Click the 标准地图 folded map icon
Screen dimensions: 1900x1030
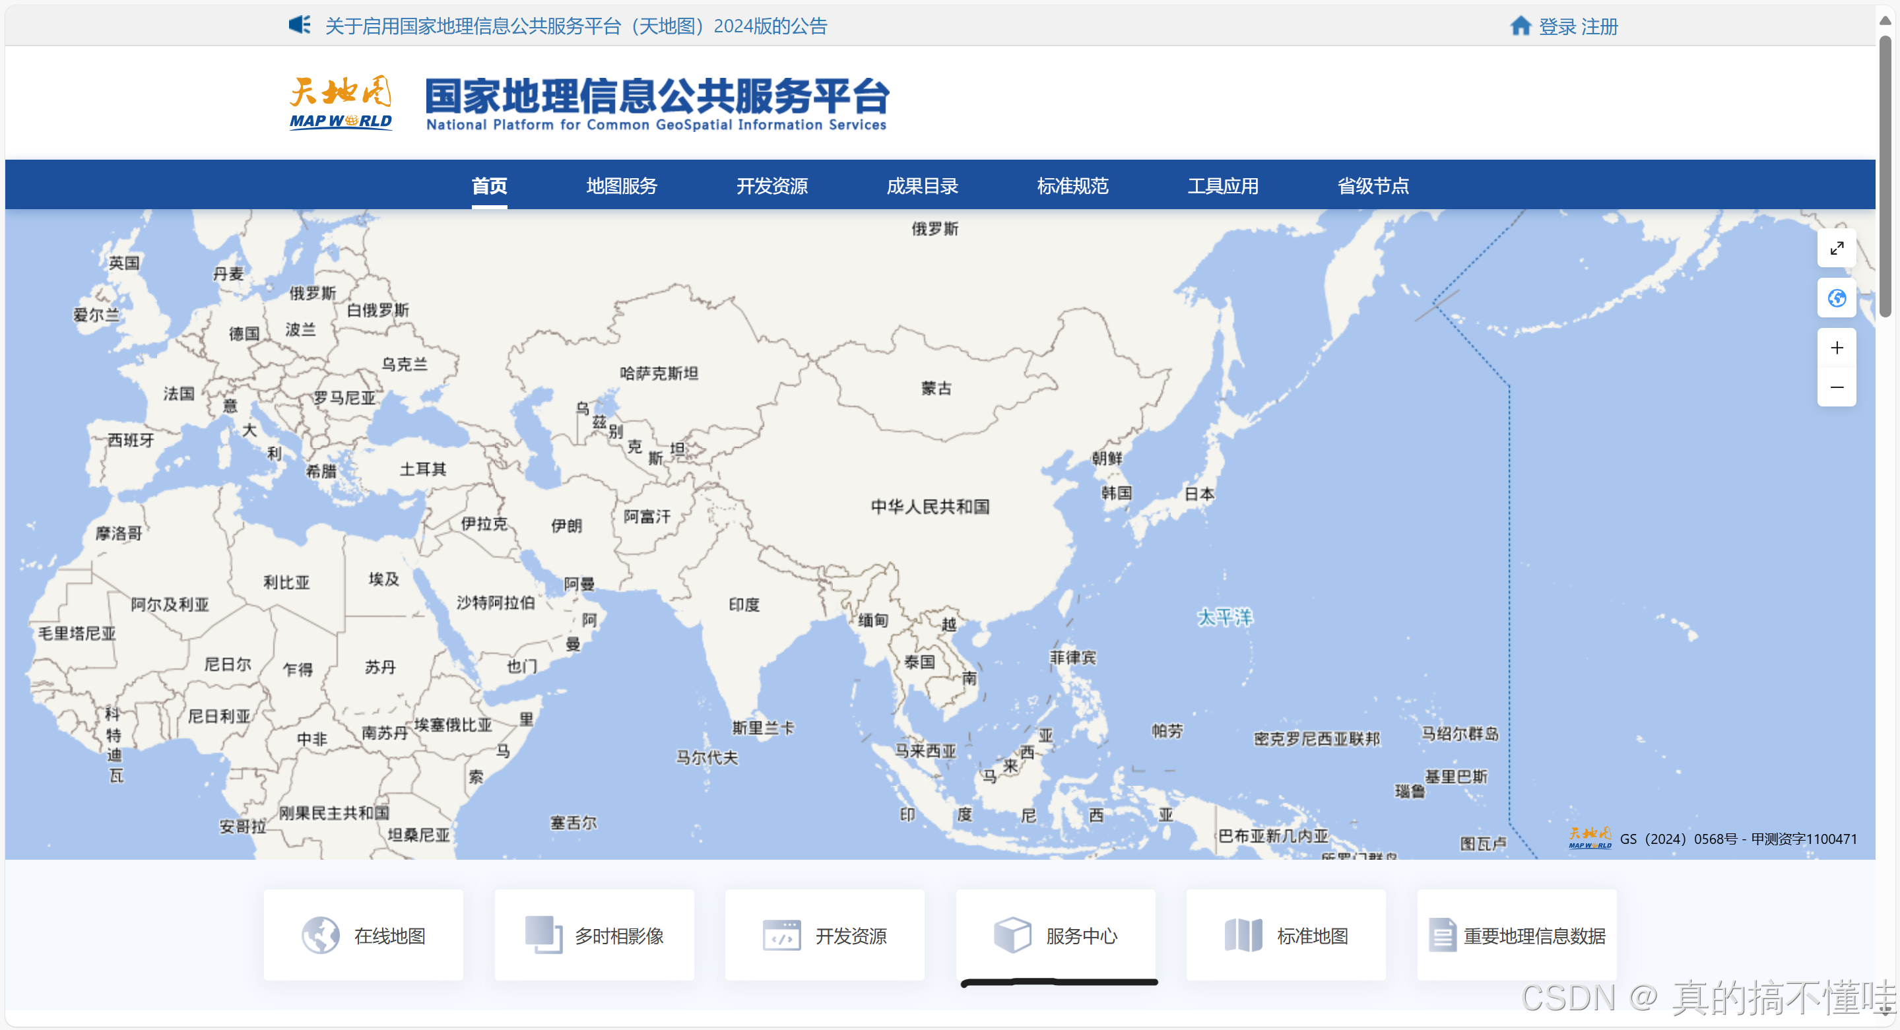coord(1243,935)
